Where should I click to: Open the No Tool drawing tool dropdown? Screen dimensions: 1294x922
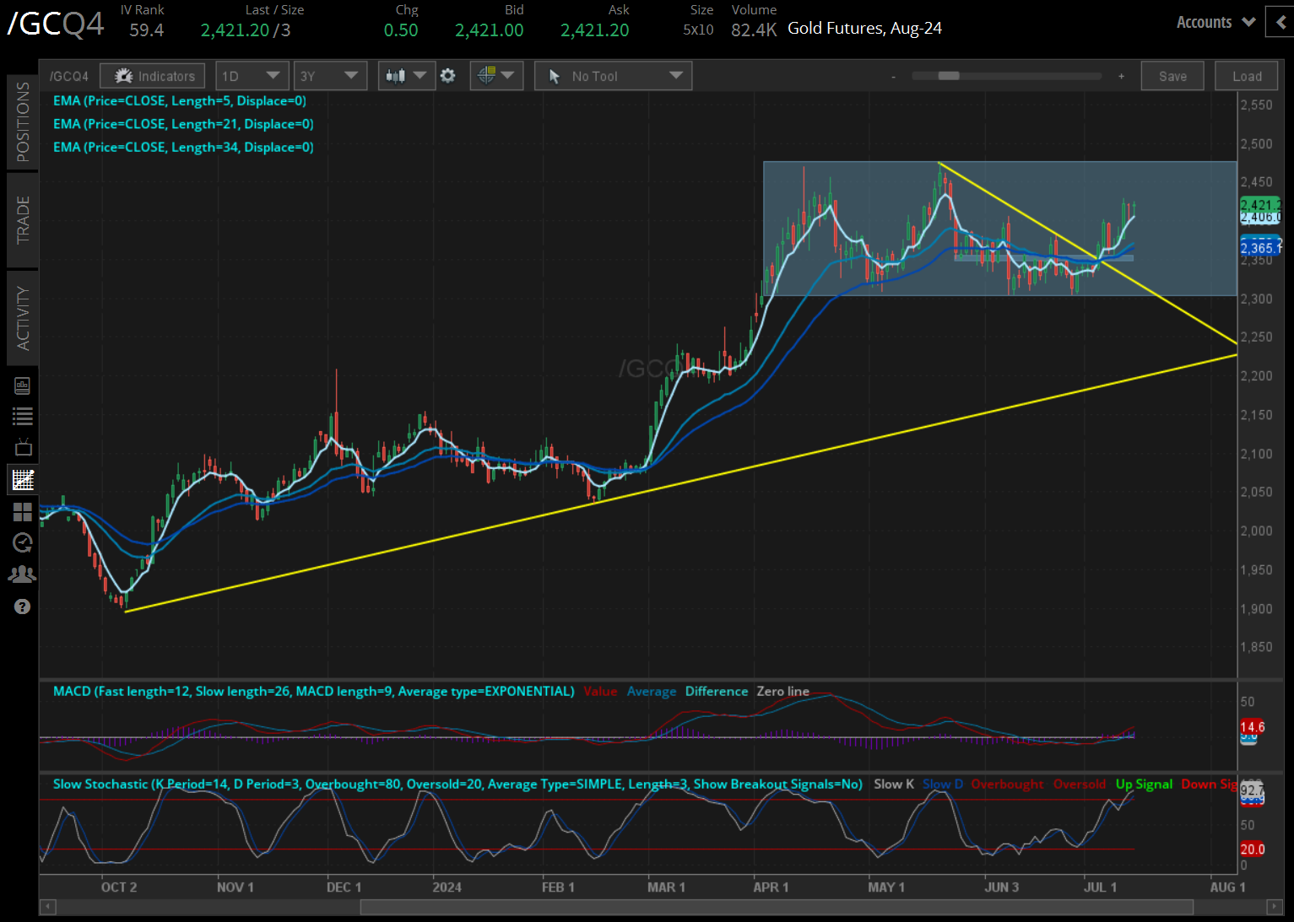point(614,76)
